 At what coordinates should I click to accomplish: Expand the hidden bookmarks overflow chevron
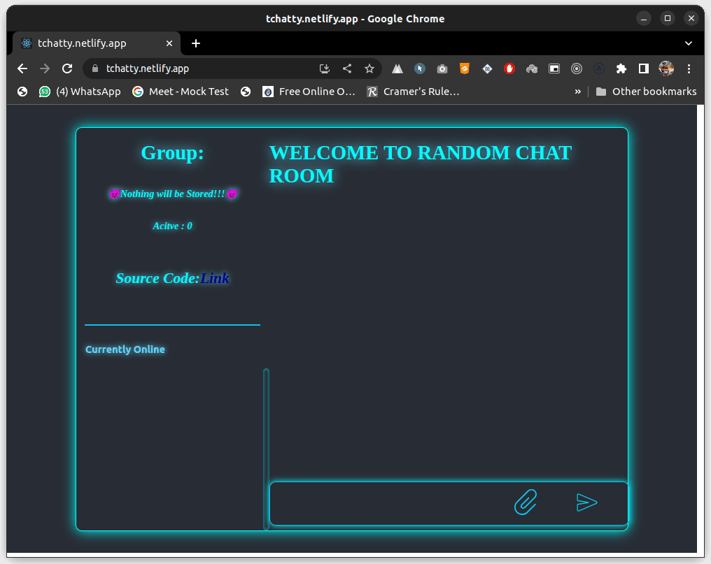tap(577, 92)
